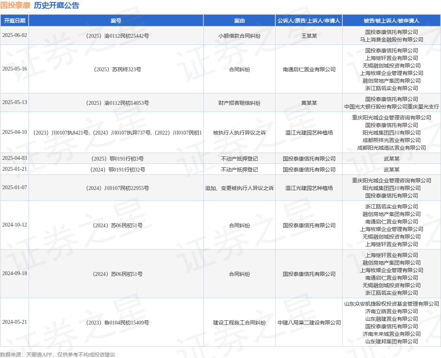
Task: Click 不动产抵押登记 in the 2025-04-03 row
Action: point(240,159)
